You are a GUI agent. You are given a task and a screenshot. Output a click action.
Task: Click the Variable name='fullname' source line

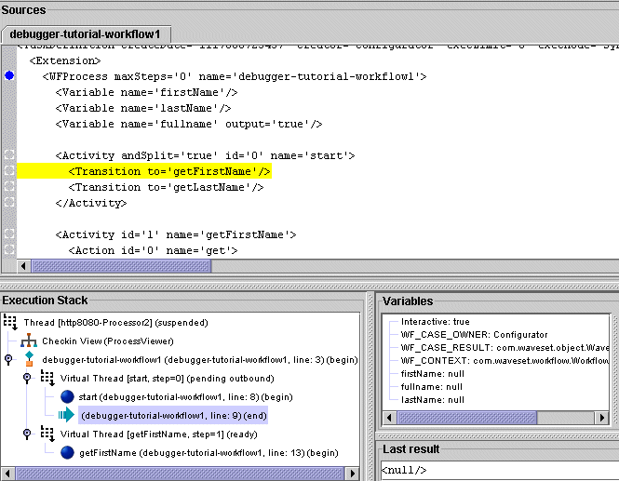point(189,124)
